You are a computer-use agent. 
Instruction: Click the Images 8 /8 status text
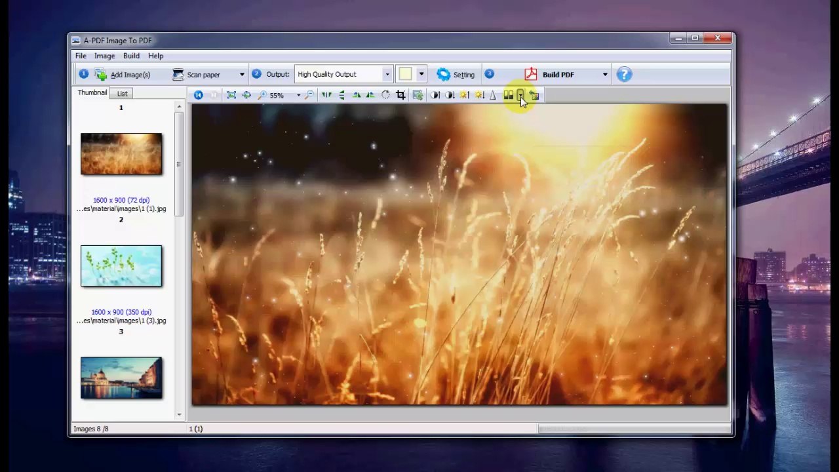91,429
